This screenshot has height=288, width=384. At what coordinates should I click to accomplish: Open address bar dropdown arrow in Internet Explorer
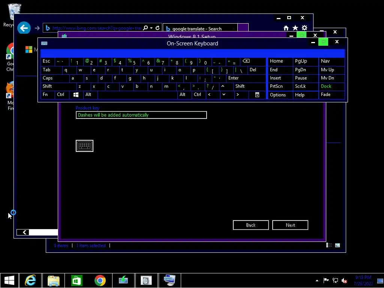(x=151, y=28)
